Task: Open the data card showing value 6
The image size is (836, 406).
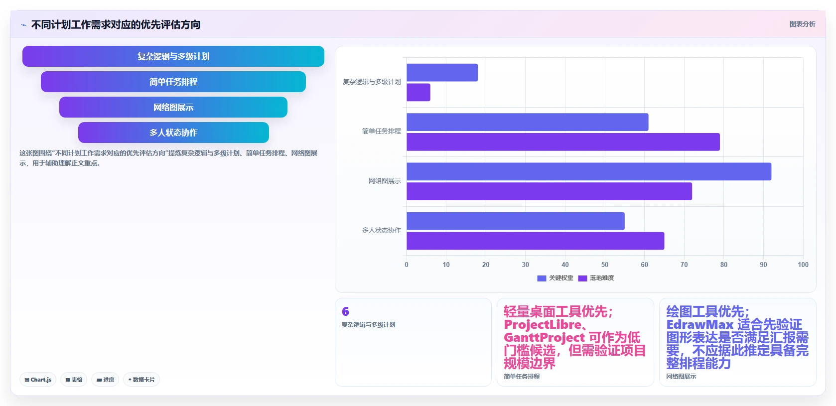Action: [413, 342]
